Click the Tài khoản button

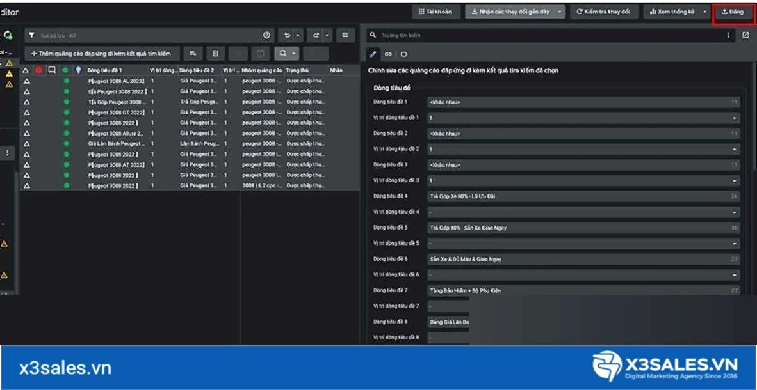pos(435,12)
